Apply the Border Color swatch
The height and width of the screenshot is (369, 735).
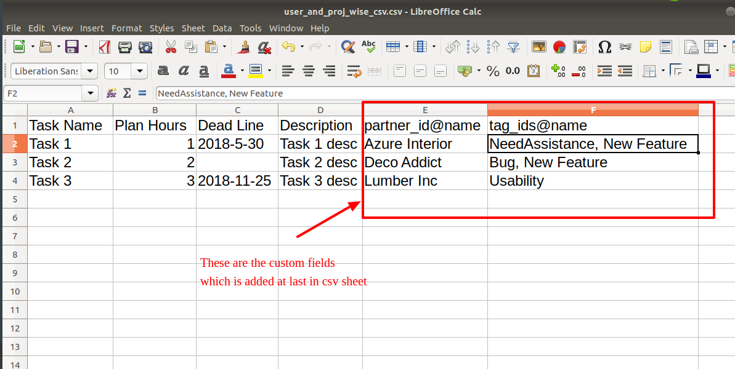tap(704, 71)
